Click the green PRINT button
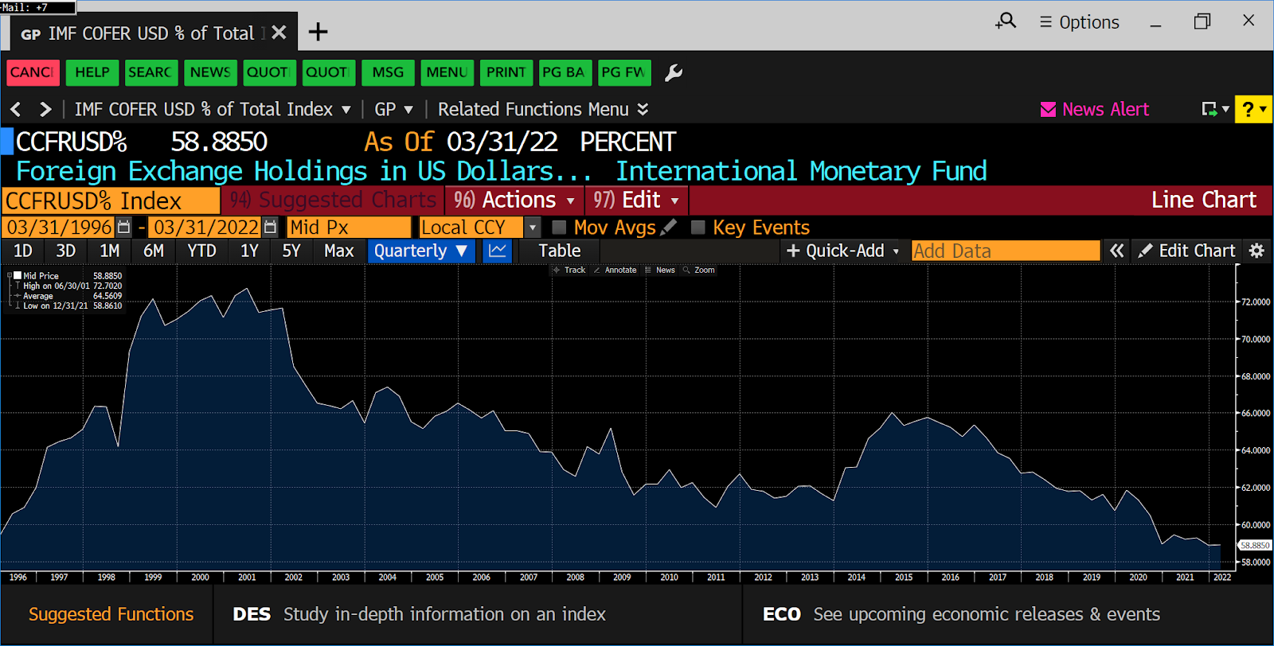Screen dimensions: 1274x646 click(506, 72)
